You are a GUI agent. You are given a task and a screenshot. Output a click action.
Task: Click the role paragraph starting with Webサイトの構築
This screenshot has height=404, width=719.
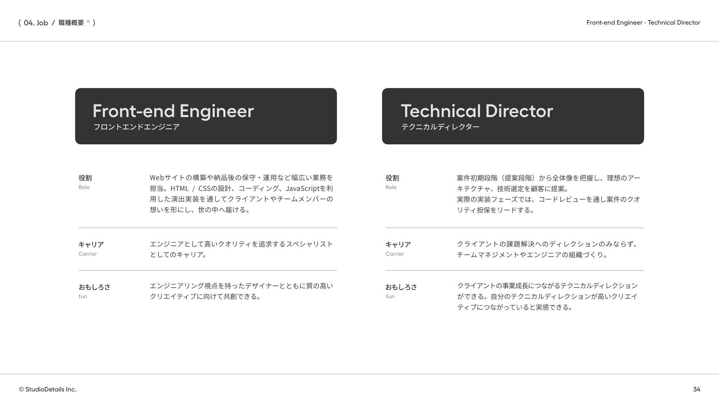241,193
